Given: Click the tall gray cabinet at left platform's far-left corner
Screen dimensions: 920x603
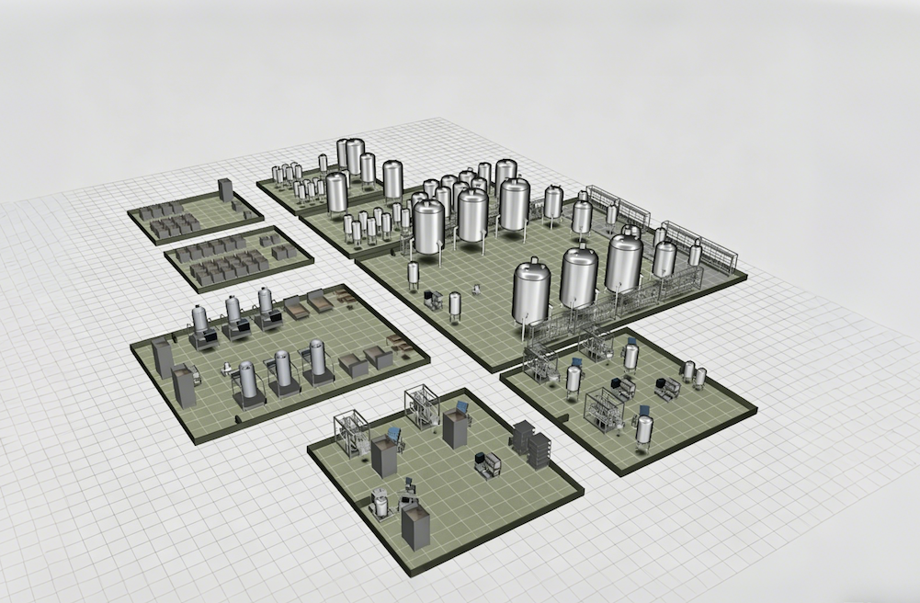Looking at the screenshot, I should point(162,358).
